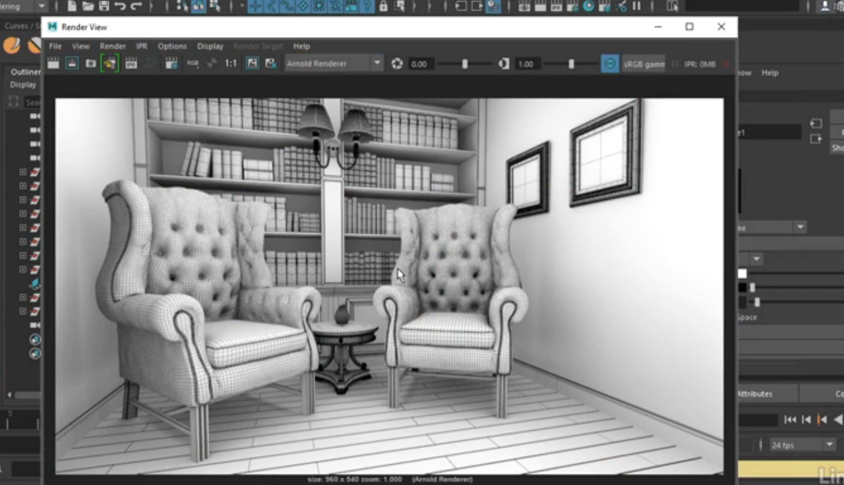Click the Outliner scrollbar left arrow
This screenshot has width=844, height=485.
pyautogui.click(x=9, y=395)
